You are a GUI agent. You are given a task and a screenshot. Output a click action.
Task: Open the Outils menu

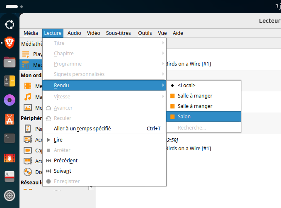pos(145,33)
